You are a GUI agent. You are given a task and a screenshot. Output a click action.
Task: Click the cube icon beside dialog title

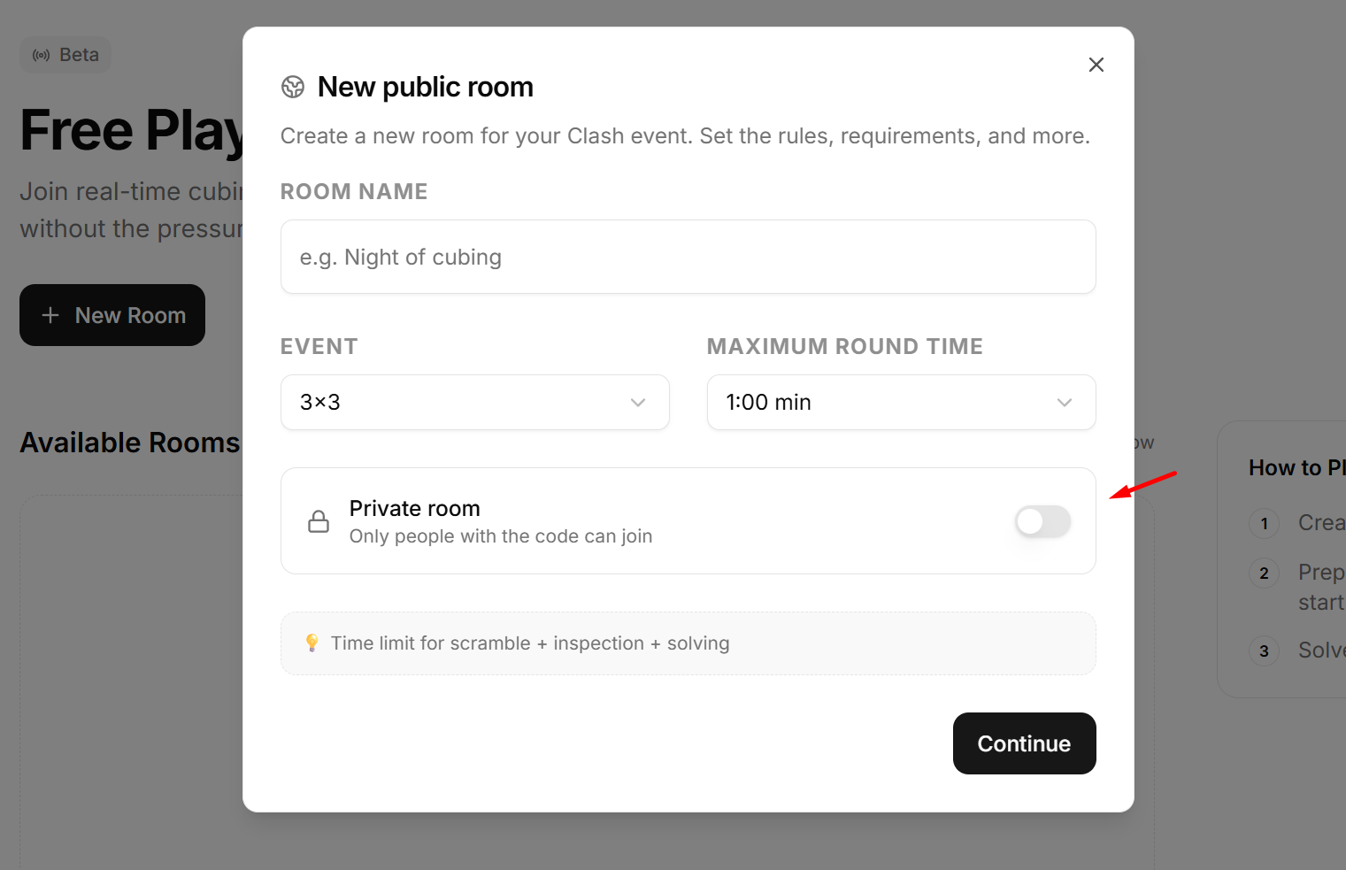coord(293,87)
